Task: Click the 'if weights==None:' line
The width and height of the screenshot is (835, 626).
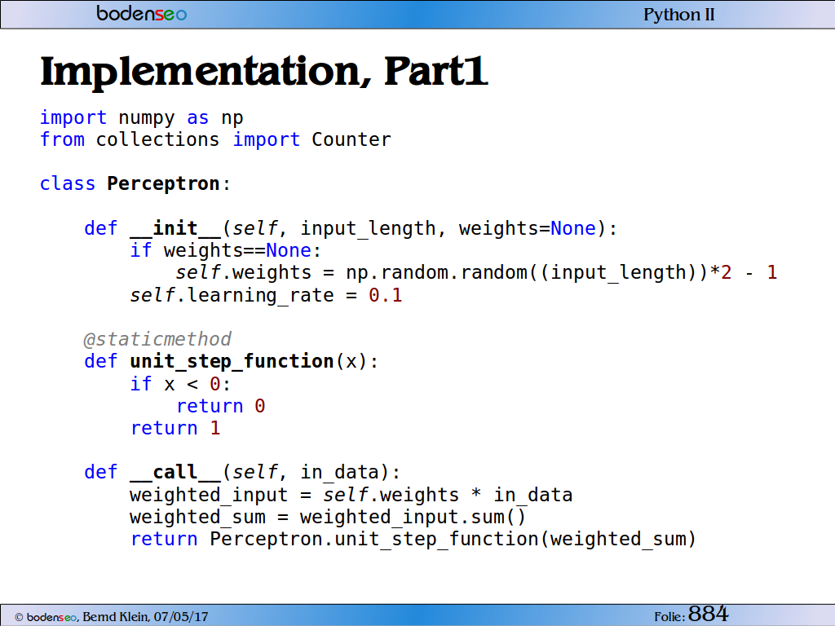Action: coord(226,250)
